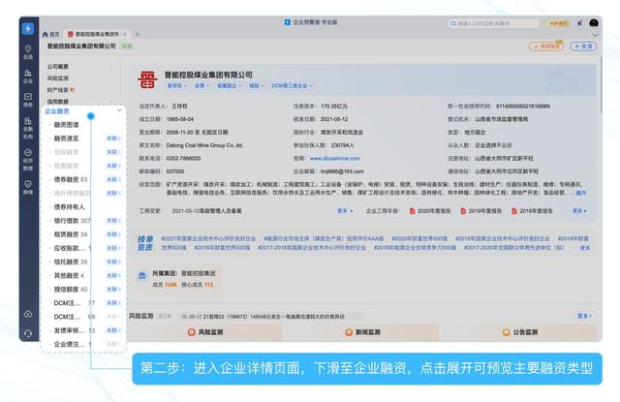Open the DCM第三类企业 dropdown tag
Viewport: 620px width, 402px height.
(x=292, y=86)
